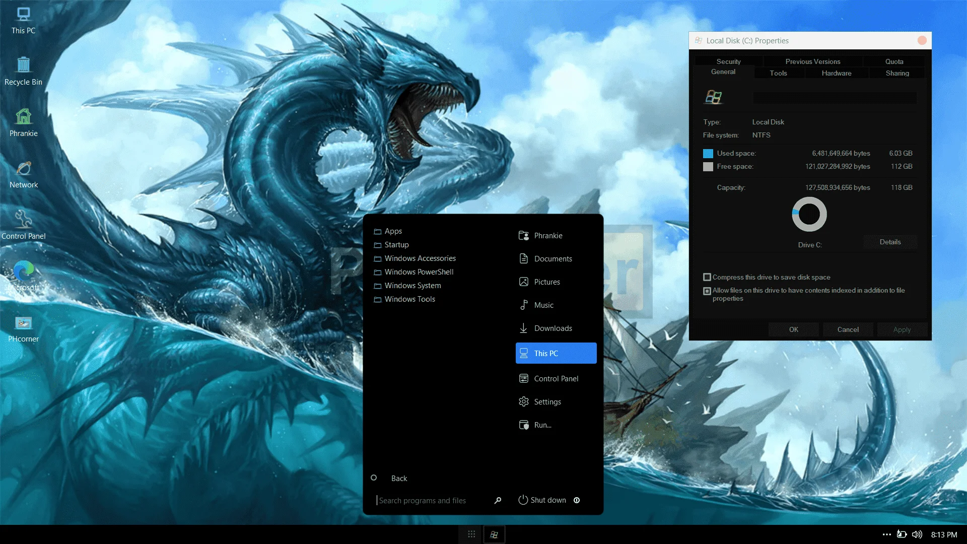Image resolution: width=967 pixels, height=544 pixels.
Task: Click the search magnifier icon in start menu
Action: (x=498, y=500)
